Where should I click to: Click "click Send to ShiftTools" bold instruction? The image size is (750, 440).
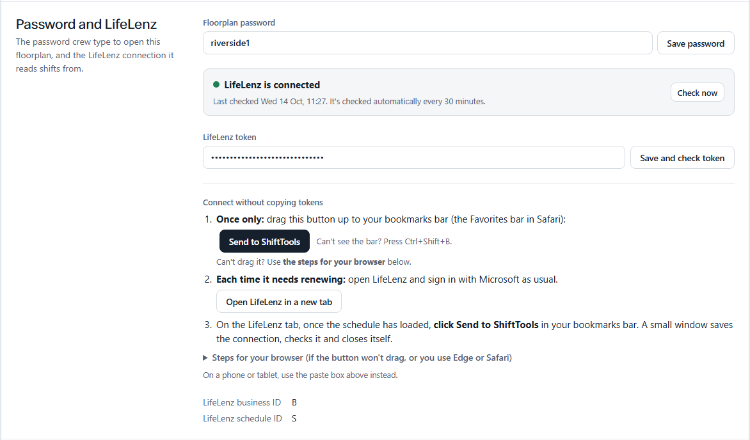click(486, 325)
